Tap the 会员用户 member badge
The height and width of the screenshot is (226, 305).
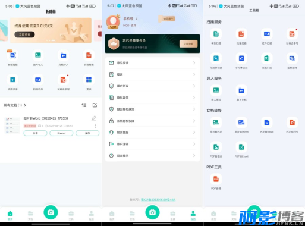point(166,19)
